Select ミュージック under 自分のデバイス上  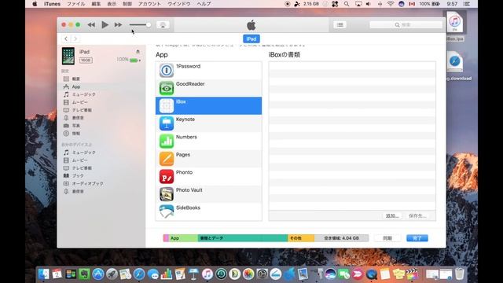tap(83, 153)
